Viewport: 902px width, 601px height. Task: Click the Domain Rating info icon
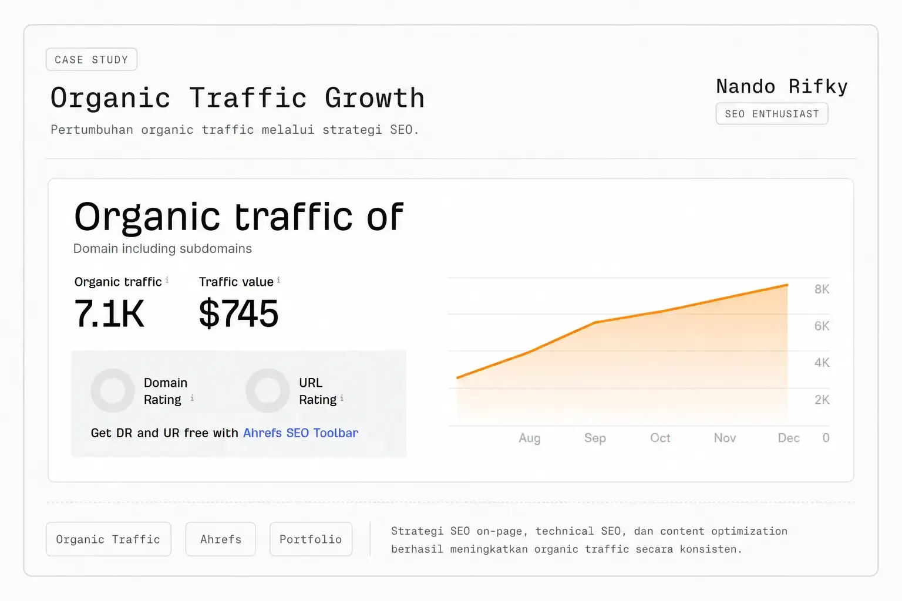[192, 398]
